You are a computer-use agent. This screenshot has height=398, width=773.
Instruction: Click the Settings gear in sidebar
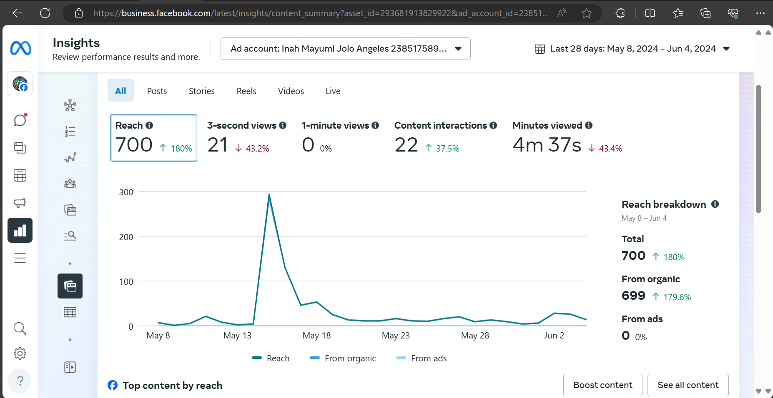click(20, 353)
